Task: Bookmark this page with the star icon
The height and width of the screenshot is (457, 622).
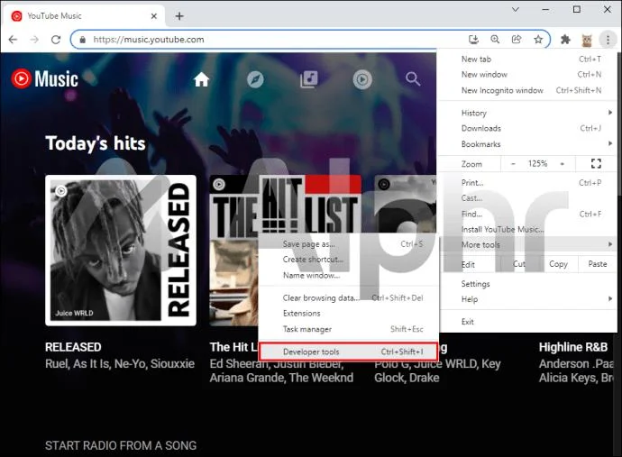Action: pos(538,40)
